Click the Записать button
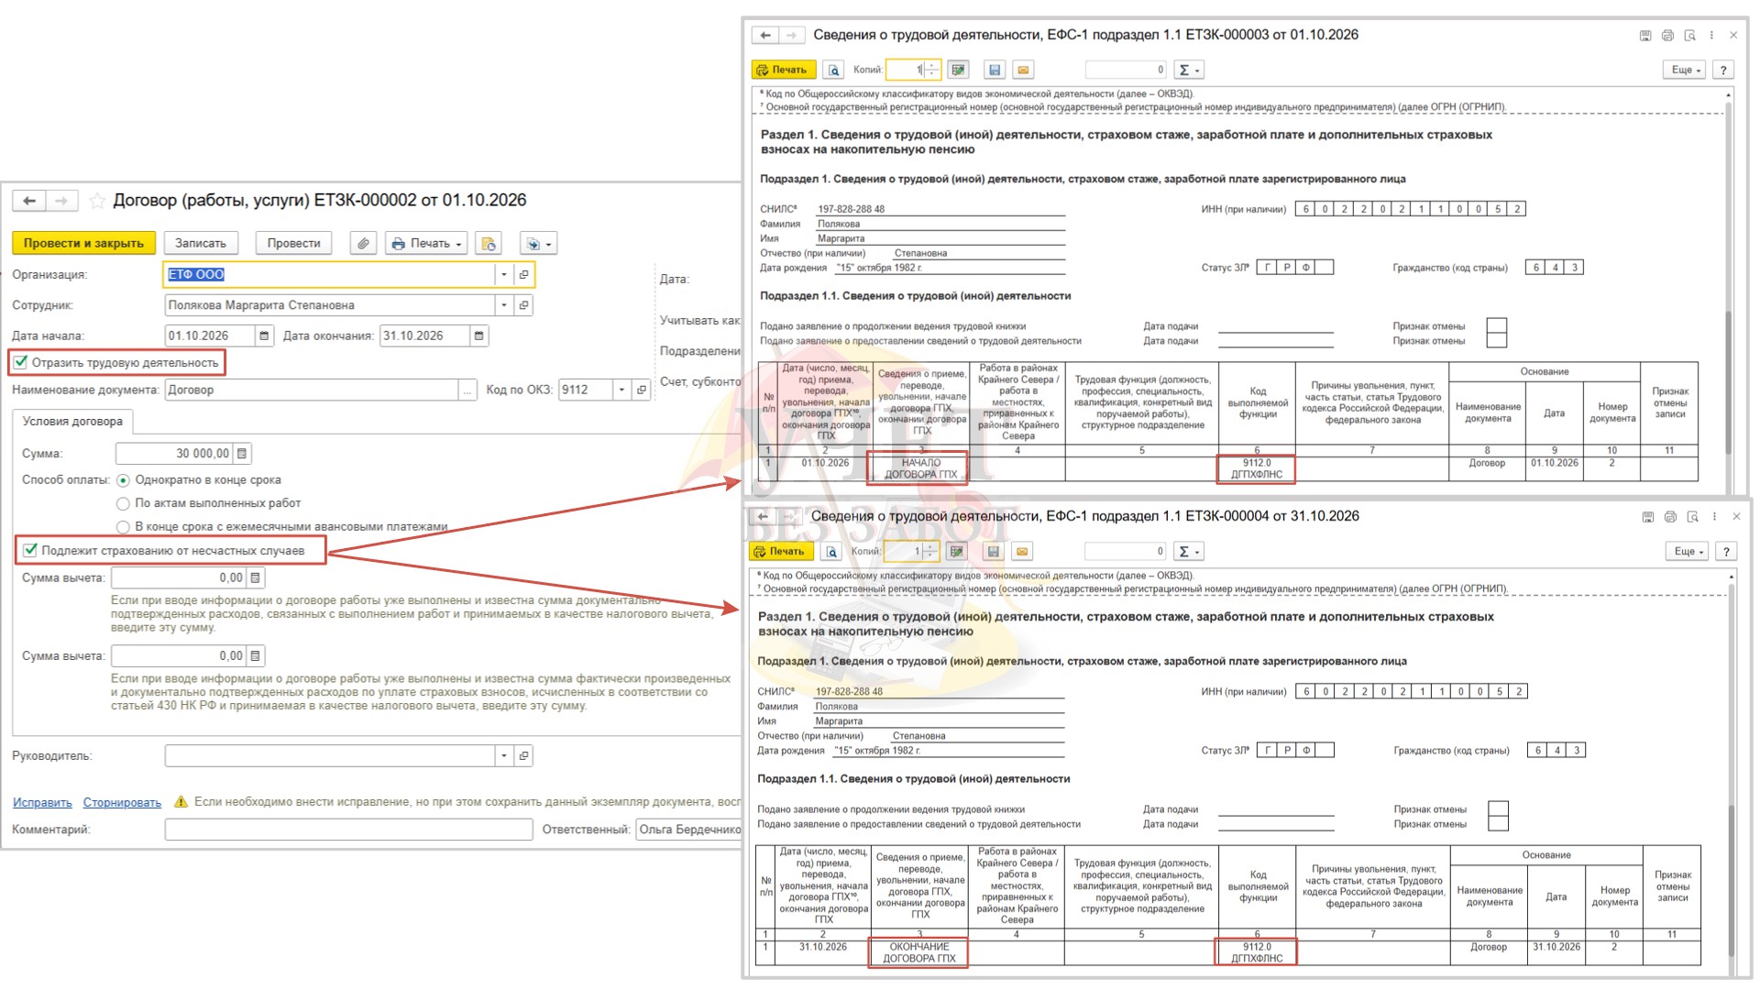The height and width of the screenshot is (990, 1760). (201, 244)
